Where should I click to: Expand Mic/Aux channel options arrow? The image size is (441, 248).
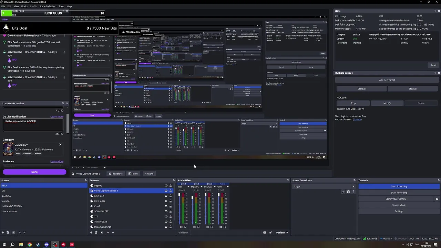tap(214, 187)
